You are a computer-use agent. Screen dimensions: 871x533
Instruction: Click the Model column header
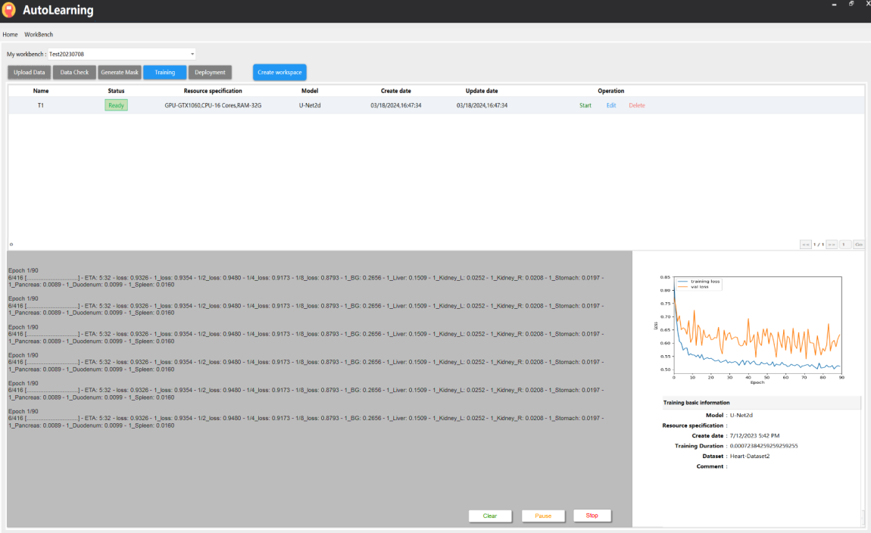click(310, 91)
